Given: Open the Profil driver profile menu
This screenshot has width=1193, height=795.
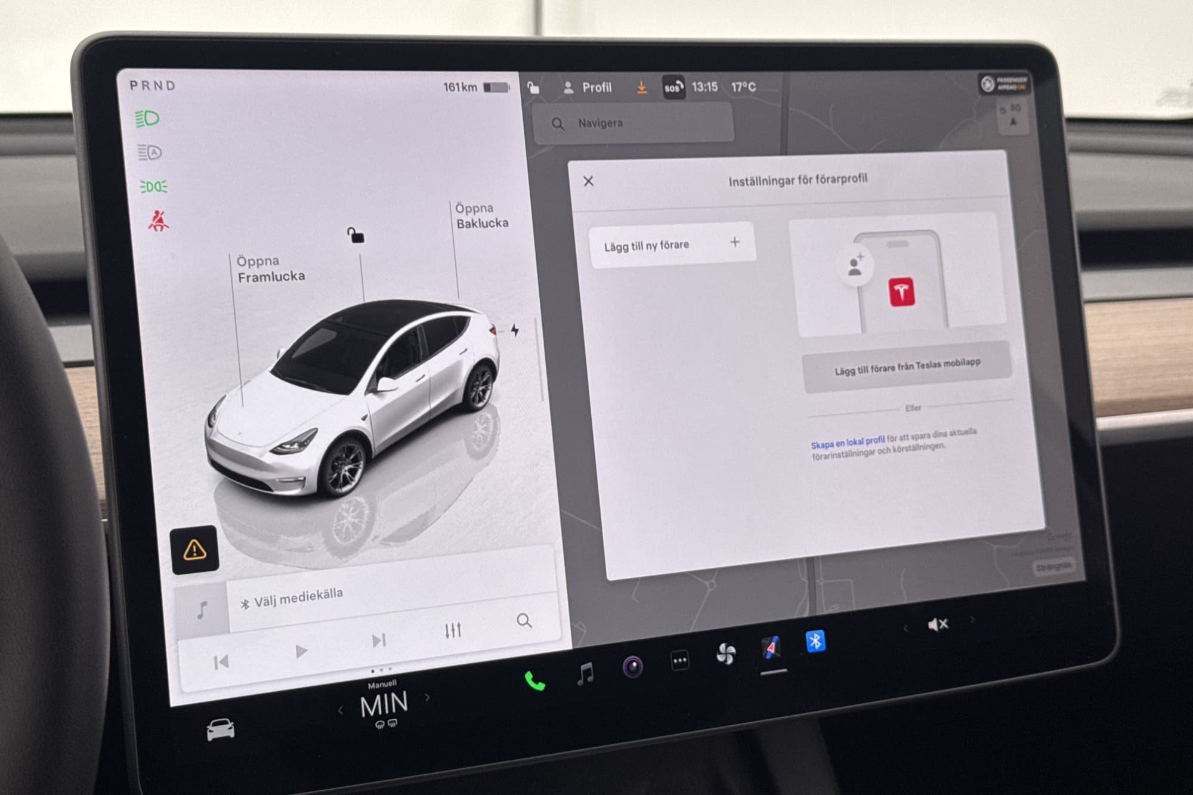Looking at the screenshot, I should 588,88.
